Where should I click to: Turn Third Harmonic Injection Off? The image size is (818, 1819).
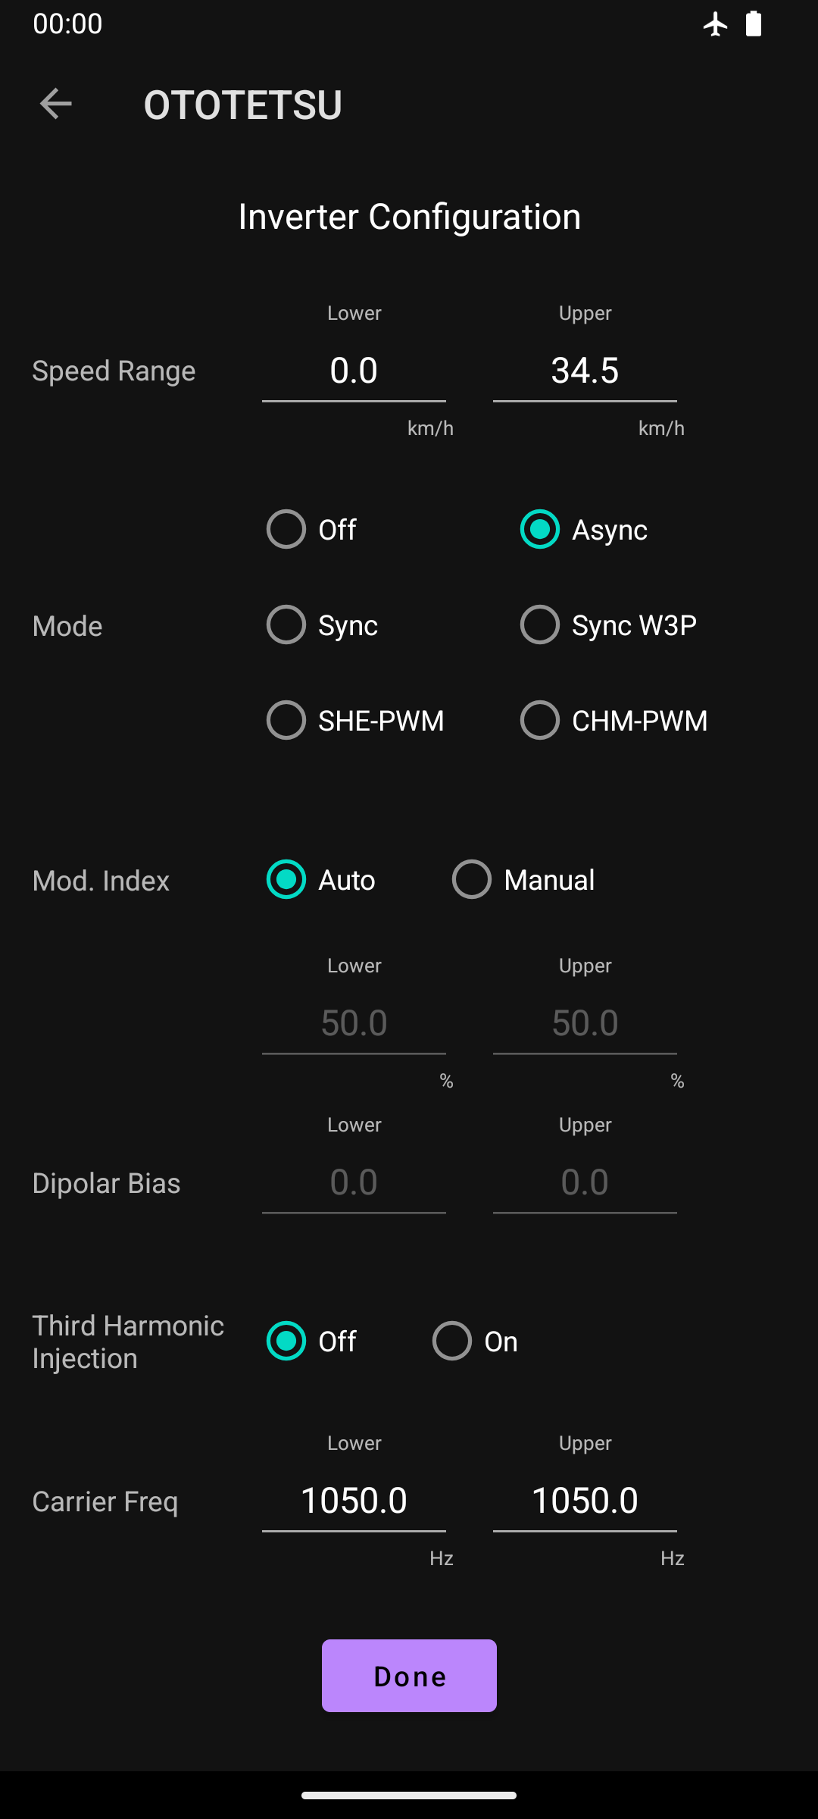coord(286,1341)
